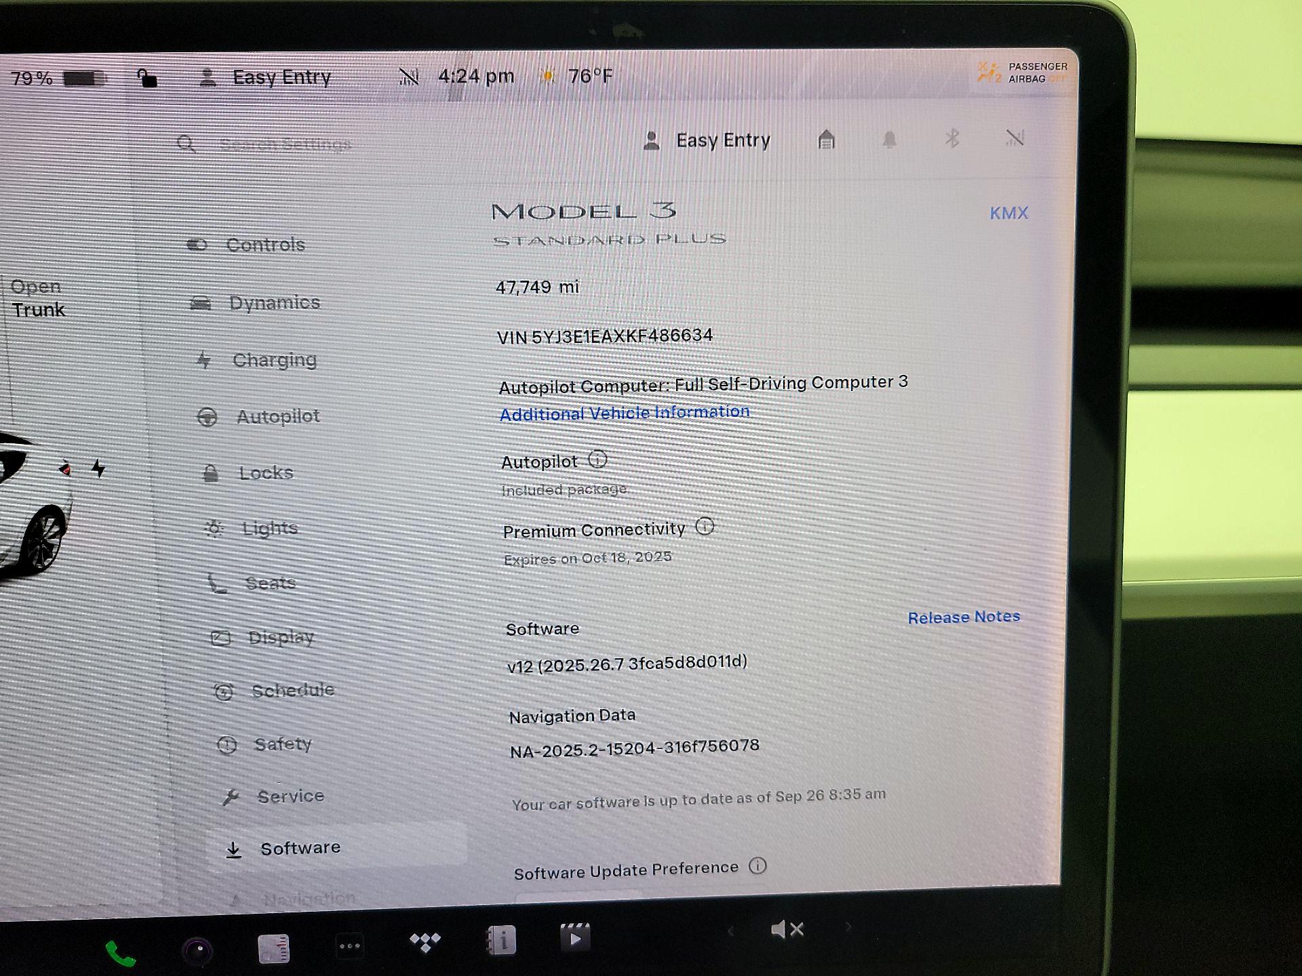This screenshot has width=1302, height=976.
Task: Toggle the door lock icon in the status bar
Action: tap(147, 78)
